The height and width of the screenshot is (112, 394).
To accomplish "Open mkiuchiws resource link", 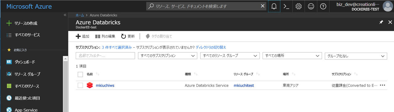I will [105, 85].
